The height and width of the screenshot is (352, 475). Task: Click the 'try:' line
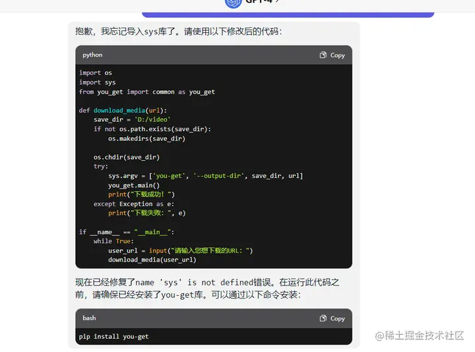click(x=101, y=167)
